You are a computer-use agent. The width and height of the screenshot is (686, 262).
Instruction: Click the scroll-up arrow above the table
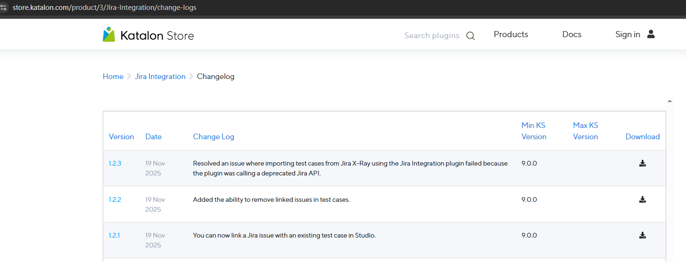[669, 101]
